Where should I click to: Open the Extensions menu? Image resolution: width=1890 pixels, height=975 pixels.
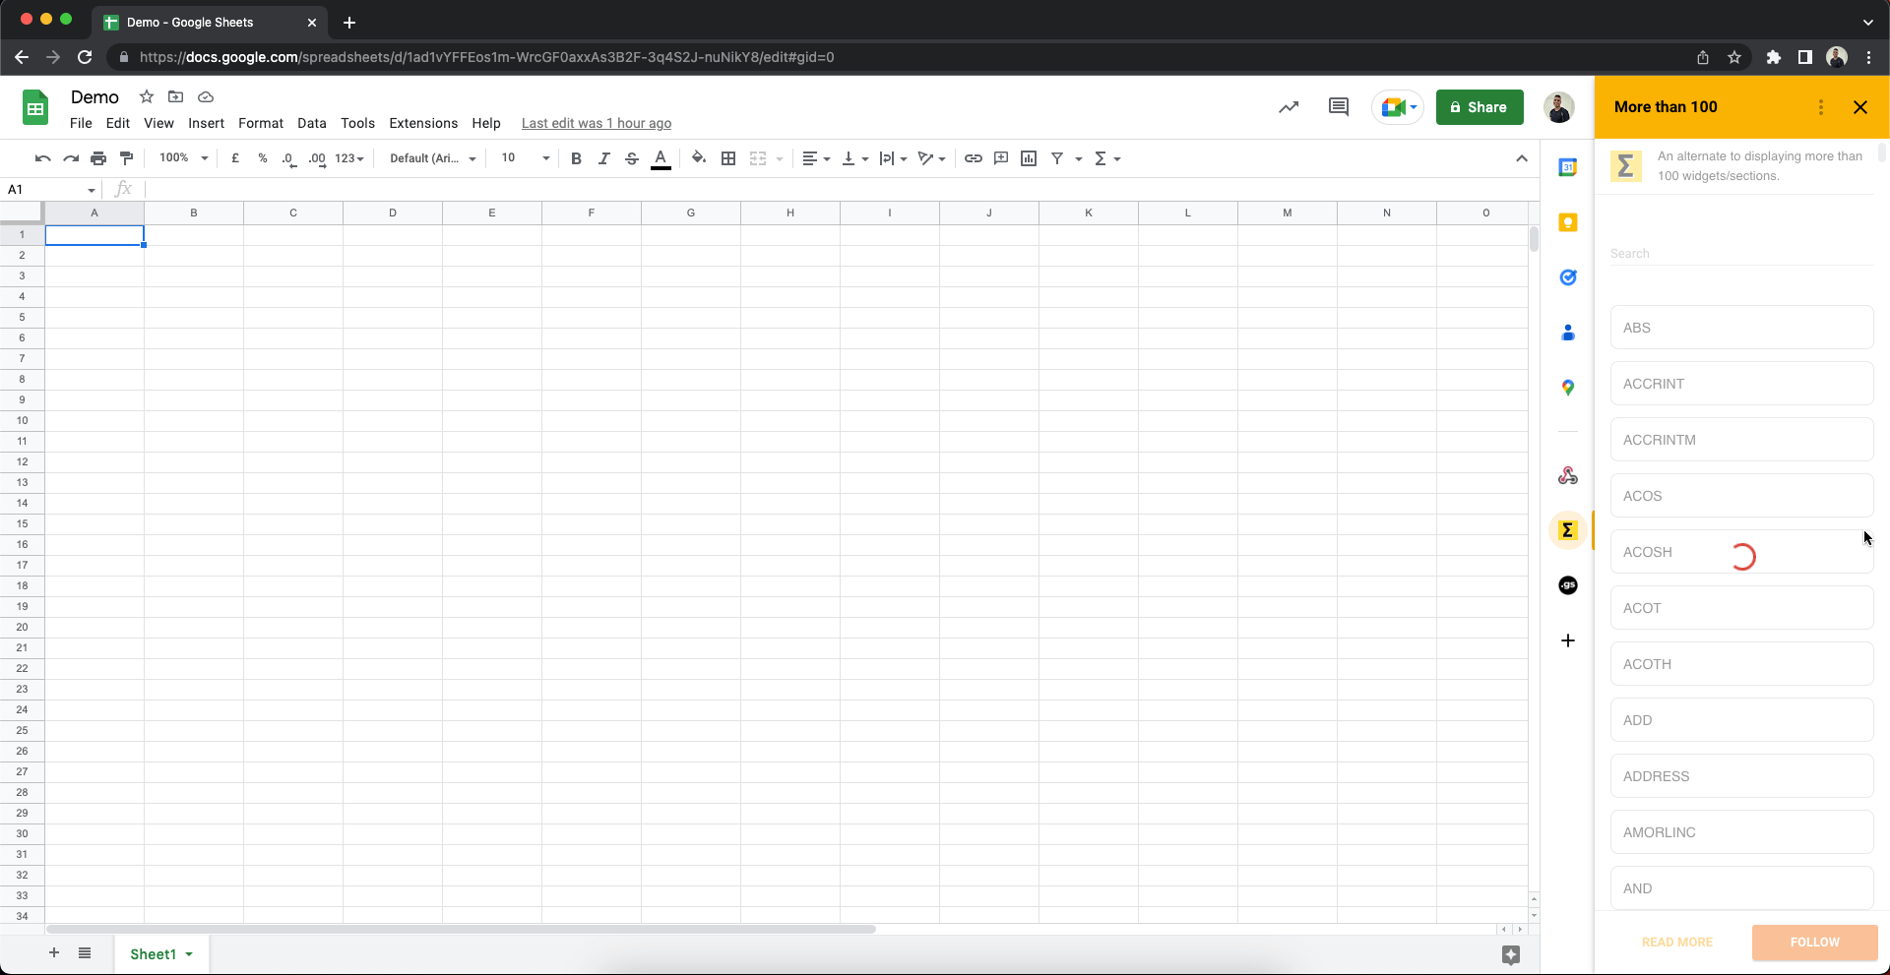(x=423, y=123)
